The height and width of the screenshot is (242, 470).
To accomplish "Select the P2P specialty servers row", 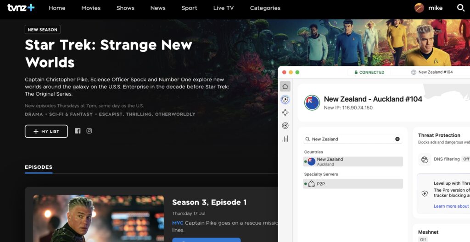I will coord(353,184).
